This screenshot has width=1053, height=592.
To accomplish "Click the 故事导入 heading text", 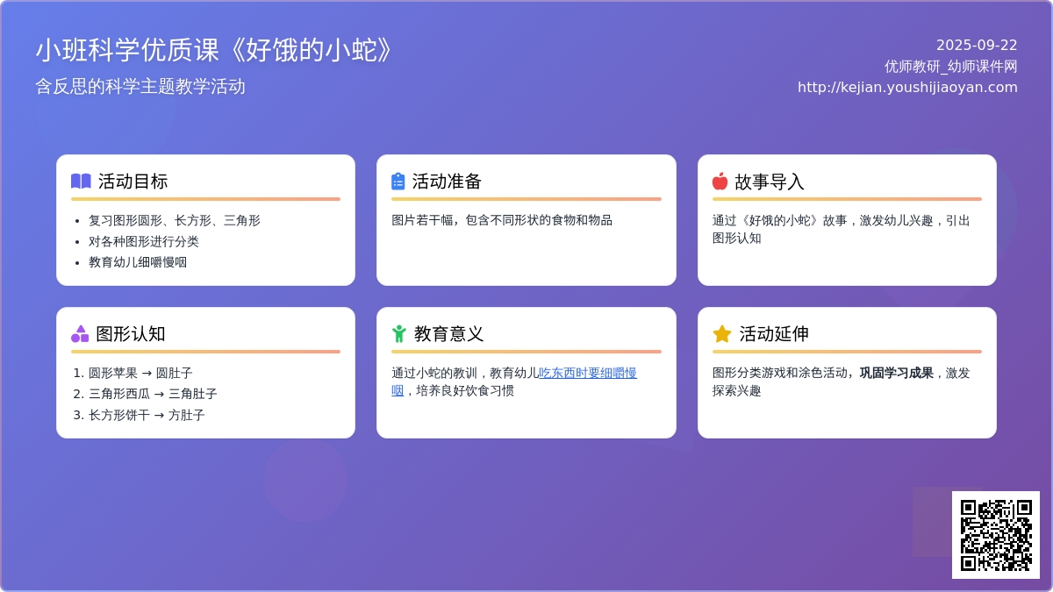I will click(x=769, y=182).
